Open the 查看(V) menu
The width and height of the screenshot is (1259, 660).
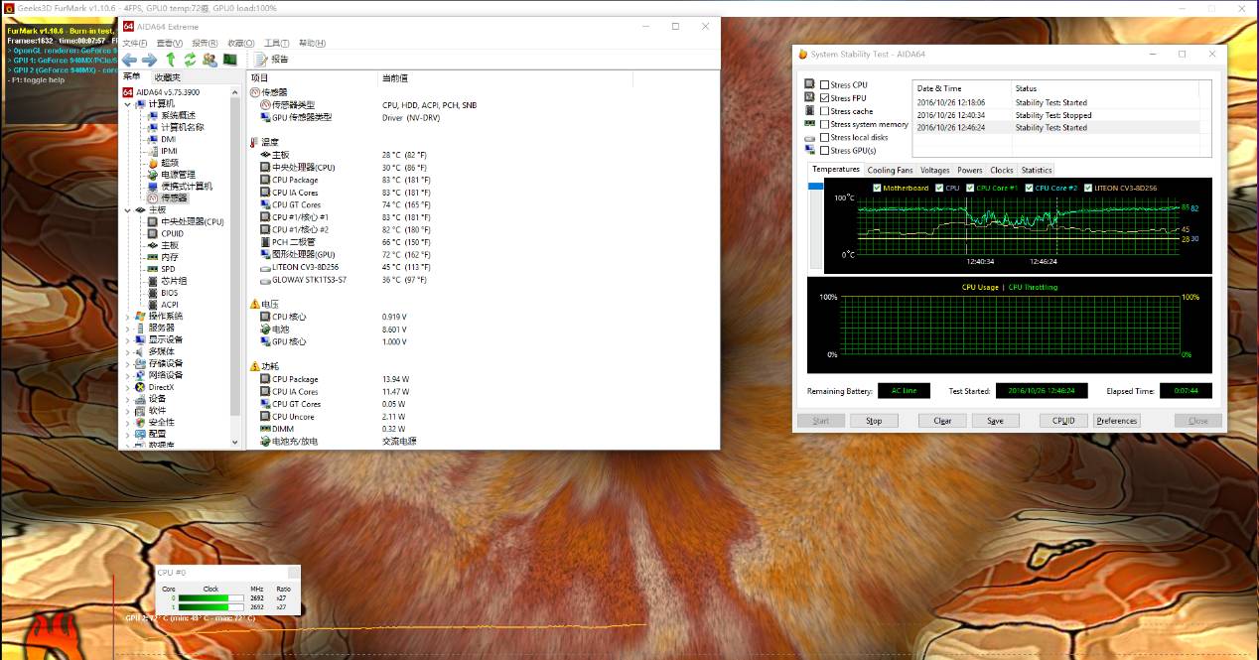pos(170,44)
